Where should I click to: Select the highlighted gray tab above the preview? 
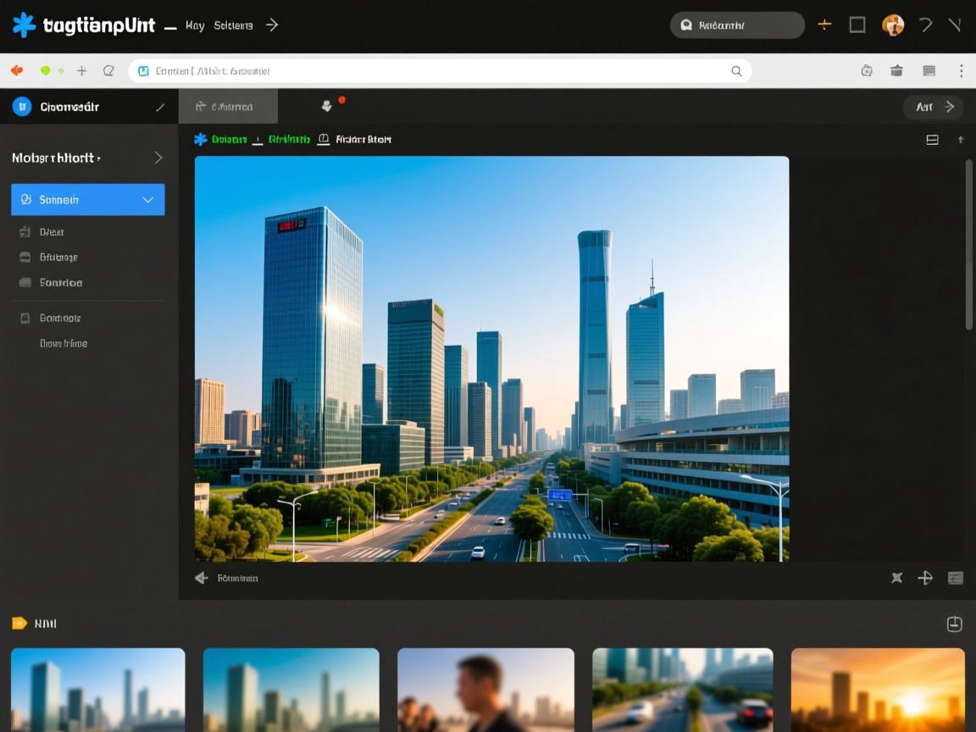[228, 107]
